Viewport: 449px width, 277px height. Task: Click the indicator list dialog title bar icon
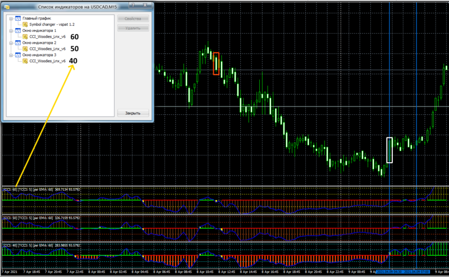[7, 7]
